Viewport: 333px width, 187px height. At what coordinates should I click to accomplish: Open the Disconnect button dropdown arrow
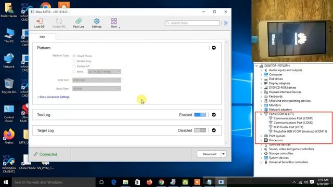[223, 154]
